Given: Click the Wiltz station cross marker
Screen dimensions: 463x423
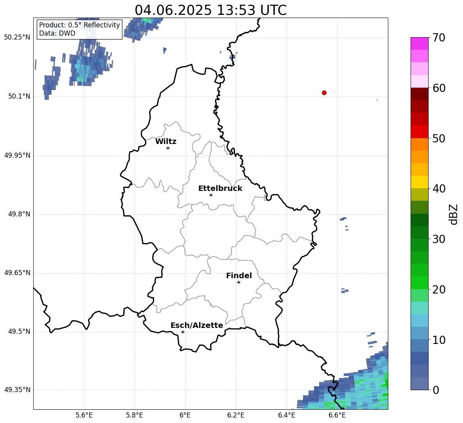Looking at the screenshot, I should 168,148.
